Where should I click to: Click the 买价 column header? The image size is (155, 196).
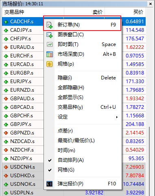click(125, 12)
